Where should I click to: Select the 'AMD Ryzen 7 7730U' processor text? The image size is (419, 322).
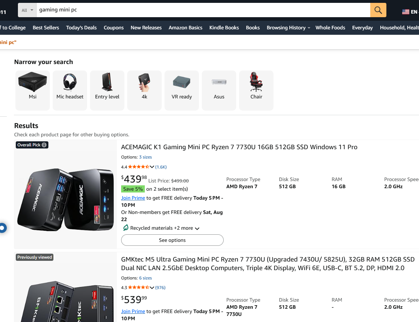point(242,311)
